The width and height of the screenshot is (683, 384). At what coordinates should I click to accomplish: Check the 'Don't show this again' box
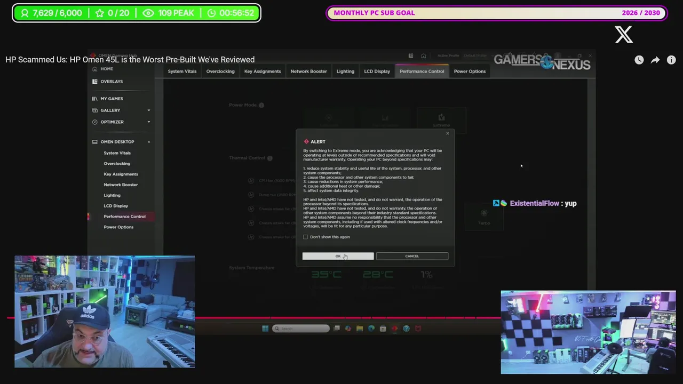[x=306, y=237]
